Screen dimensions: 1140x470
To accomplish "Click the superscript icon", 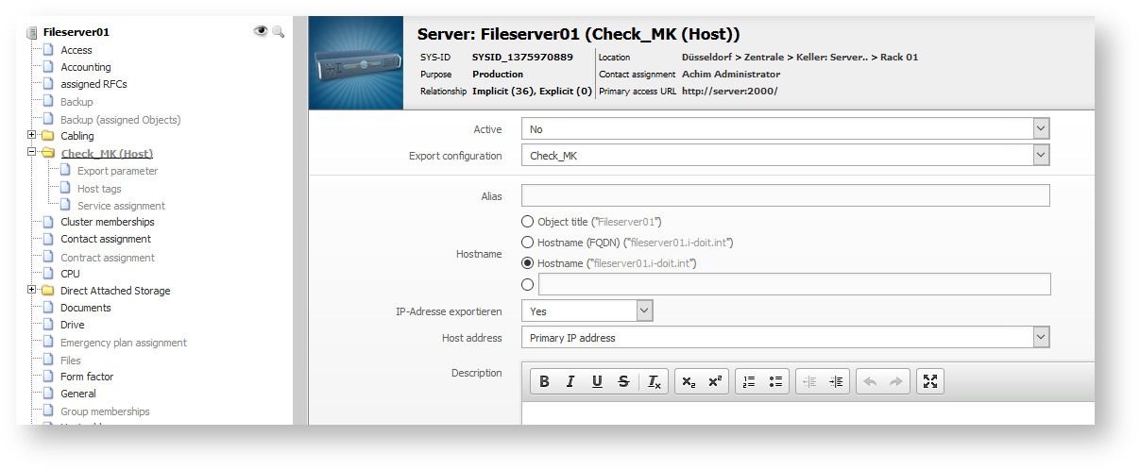I will coord(715,381).
